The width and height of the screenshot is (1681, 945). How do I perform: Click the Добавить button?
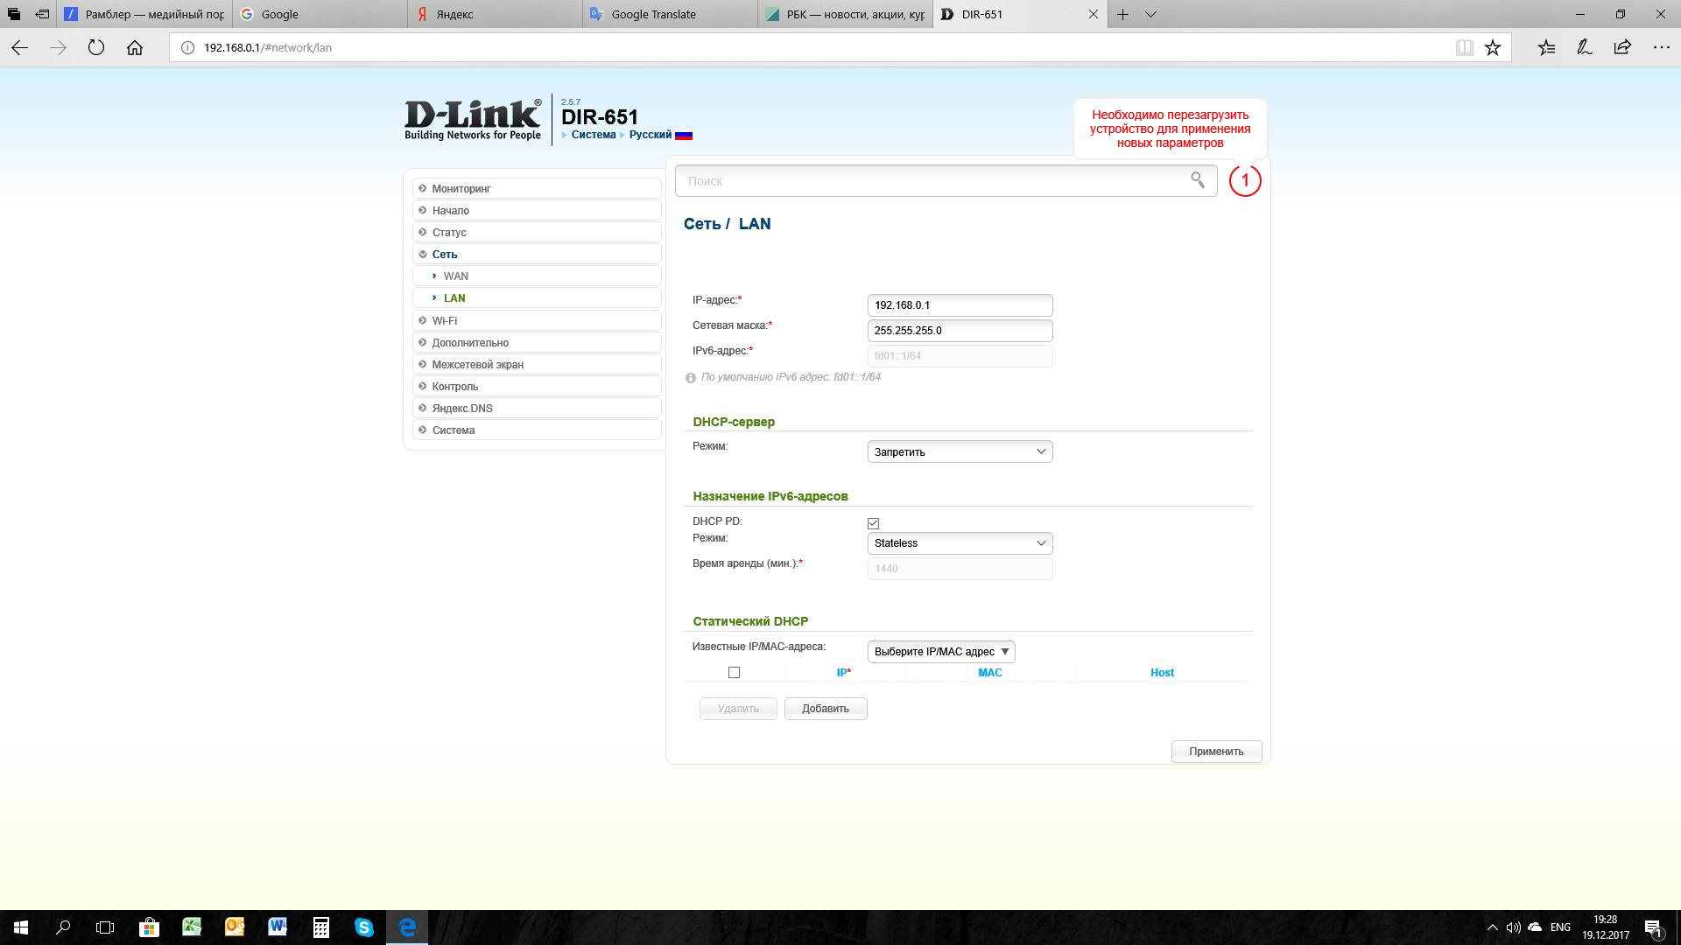(825, 709)
